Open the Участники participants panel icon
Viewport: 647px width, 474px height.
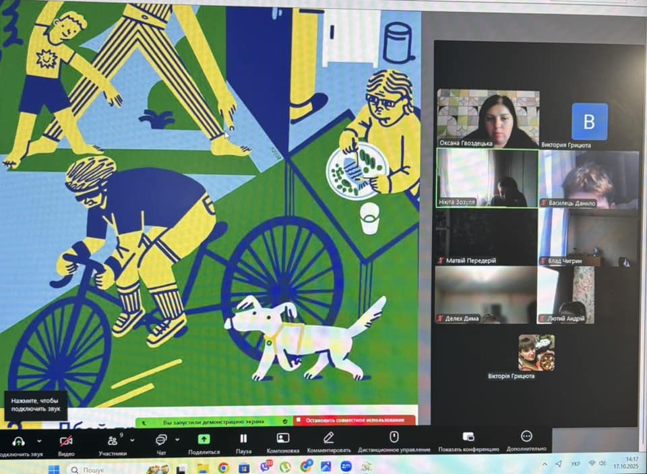(x=113, y=440)
